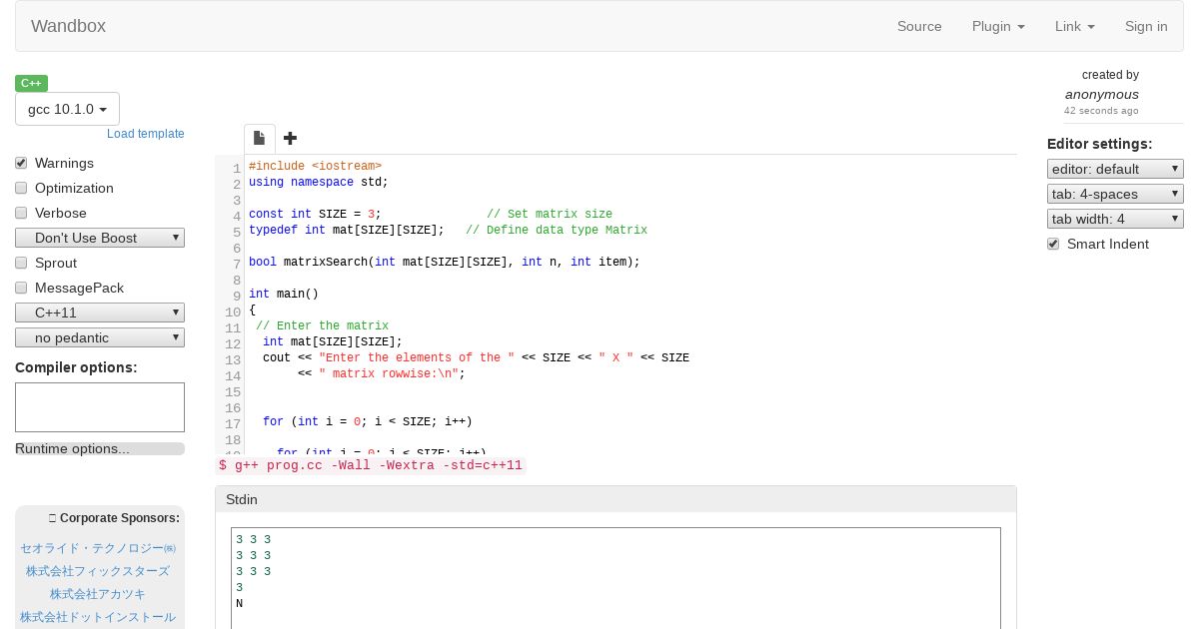Click the compile command 'g++ prog.cc -Wall -Wextra'

click(x=371, y=465)
